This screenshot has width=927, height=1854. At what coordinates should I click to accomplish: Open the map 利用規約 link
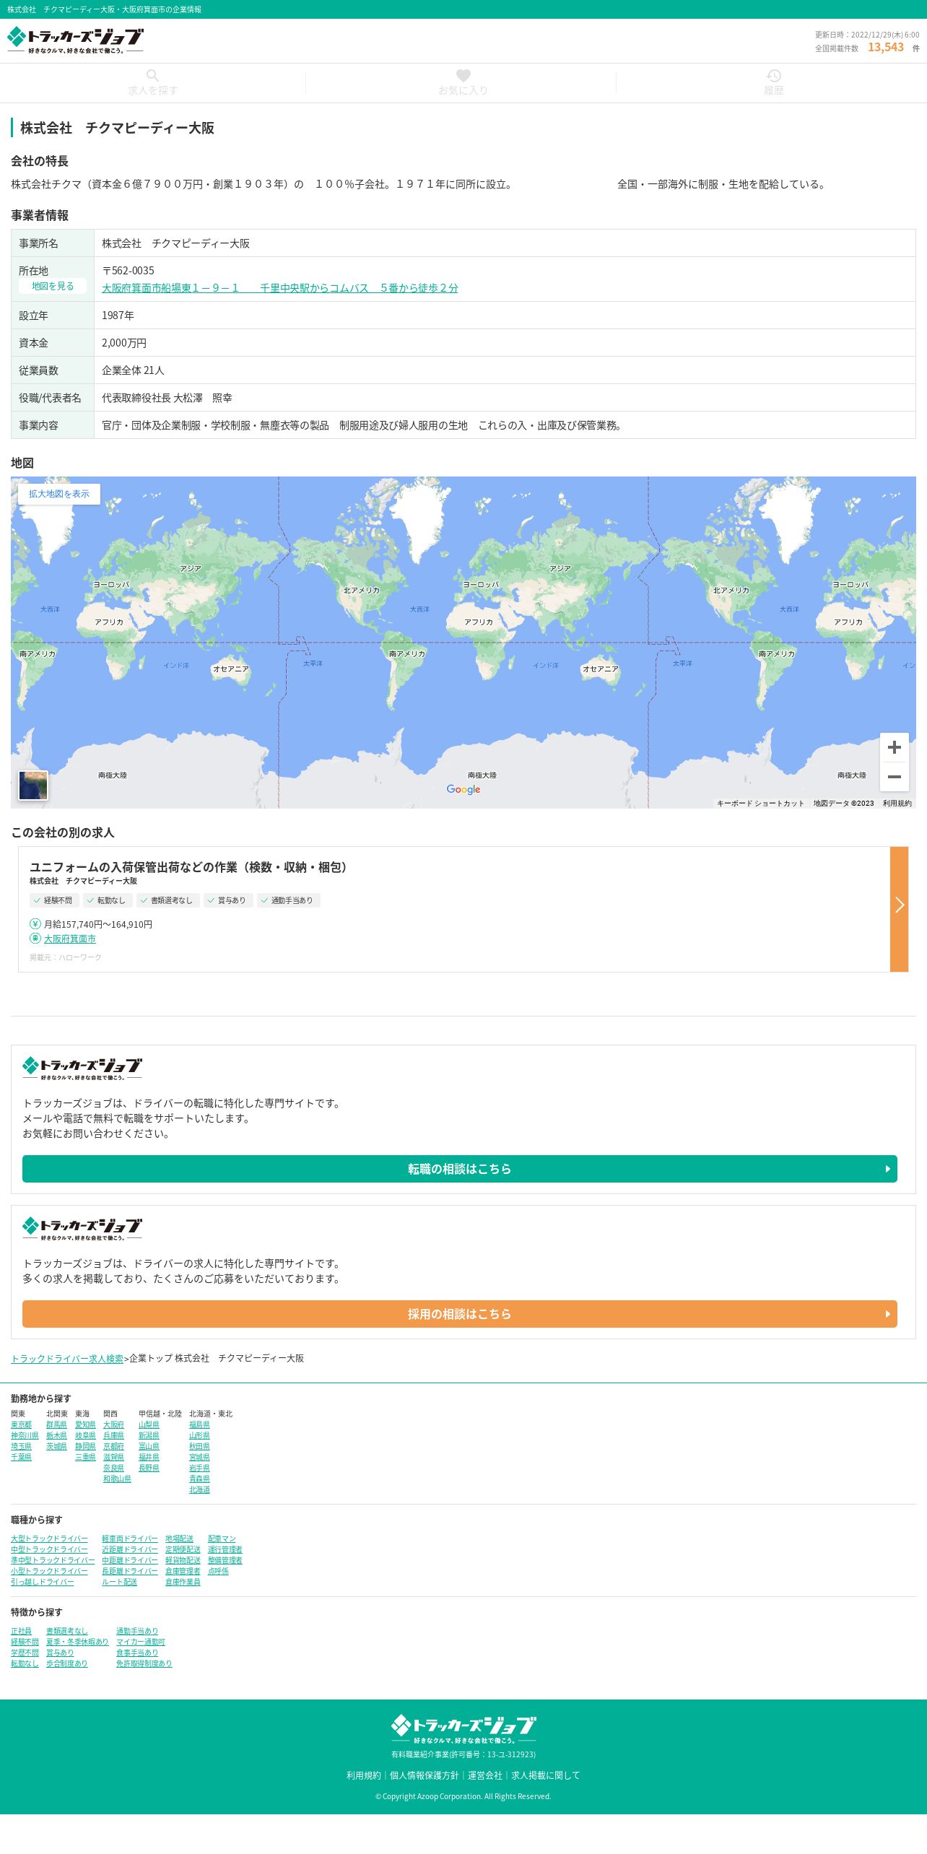[897, 803]
